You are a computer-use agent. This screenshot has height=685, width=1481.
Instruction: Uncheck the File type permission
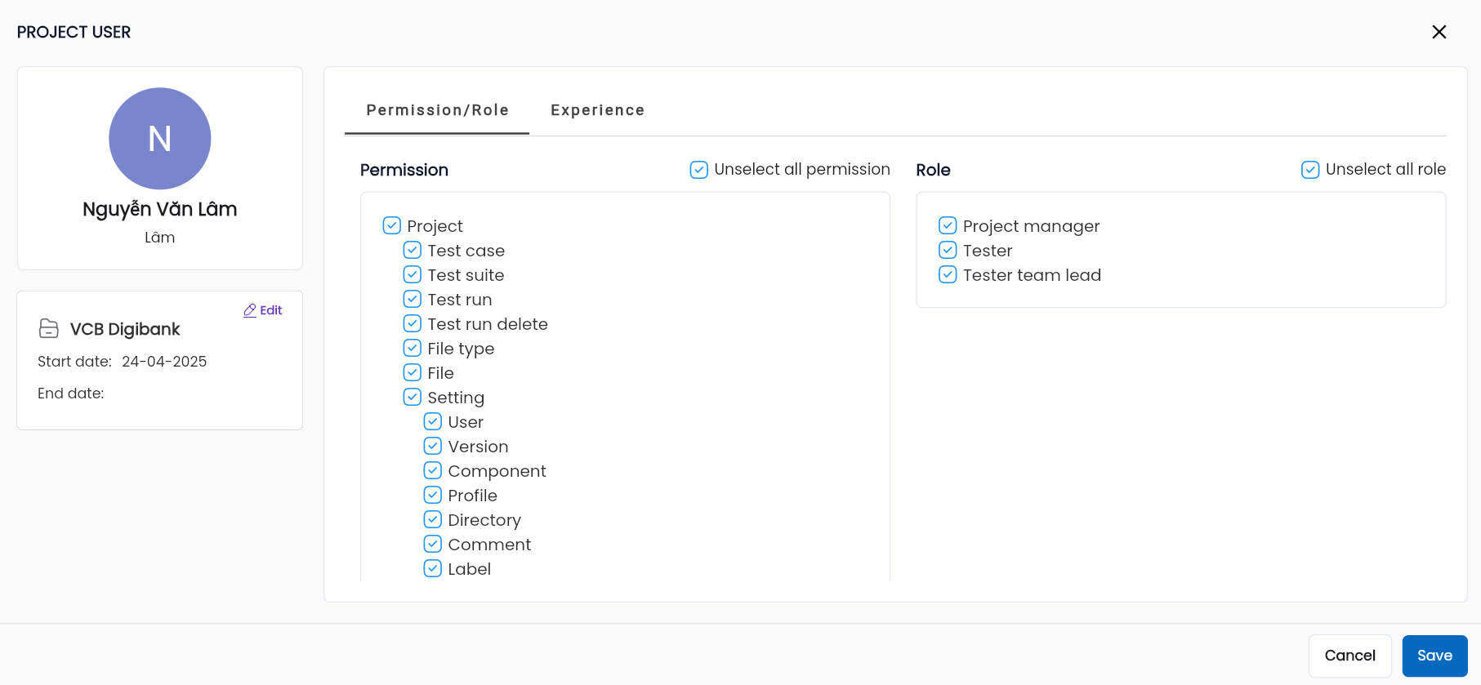(x=413, y=348)
